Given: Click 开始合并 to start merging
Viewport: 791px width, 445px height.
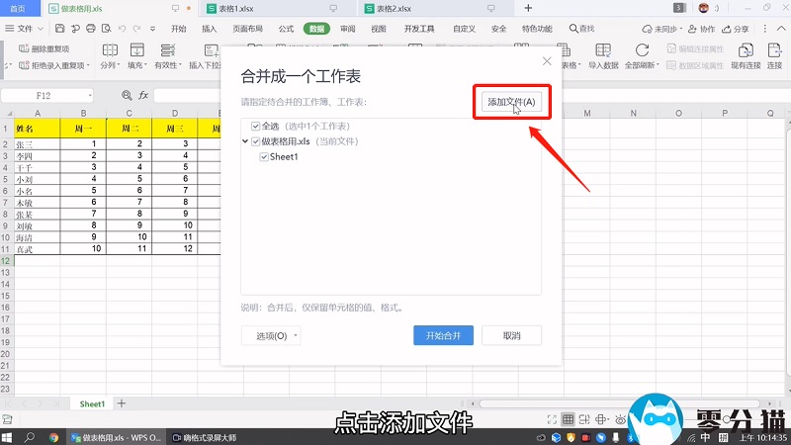Looking at the screenshot, I should click(x=450, y=335).
